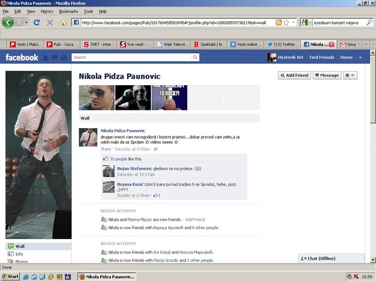The width and height of the screenshot is (376, 282).
Task: Click the vertical scrollbar thumb
Action: 372,90
